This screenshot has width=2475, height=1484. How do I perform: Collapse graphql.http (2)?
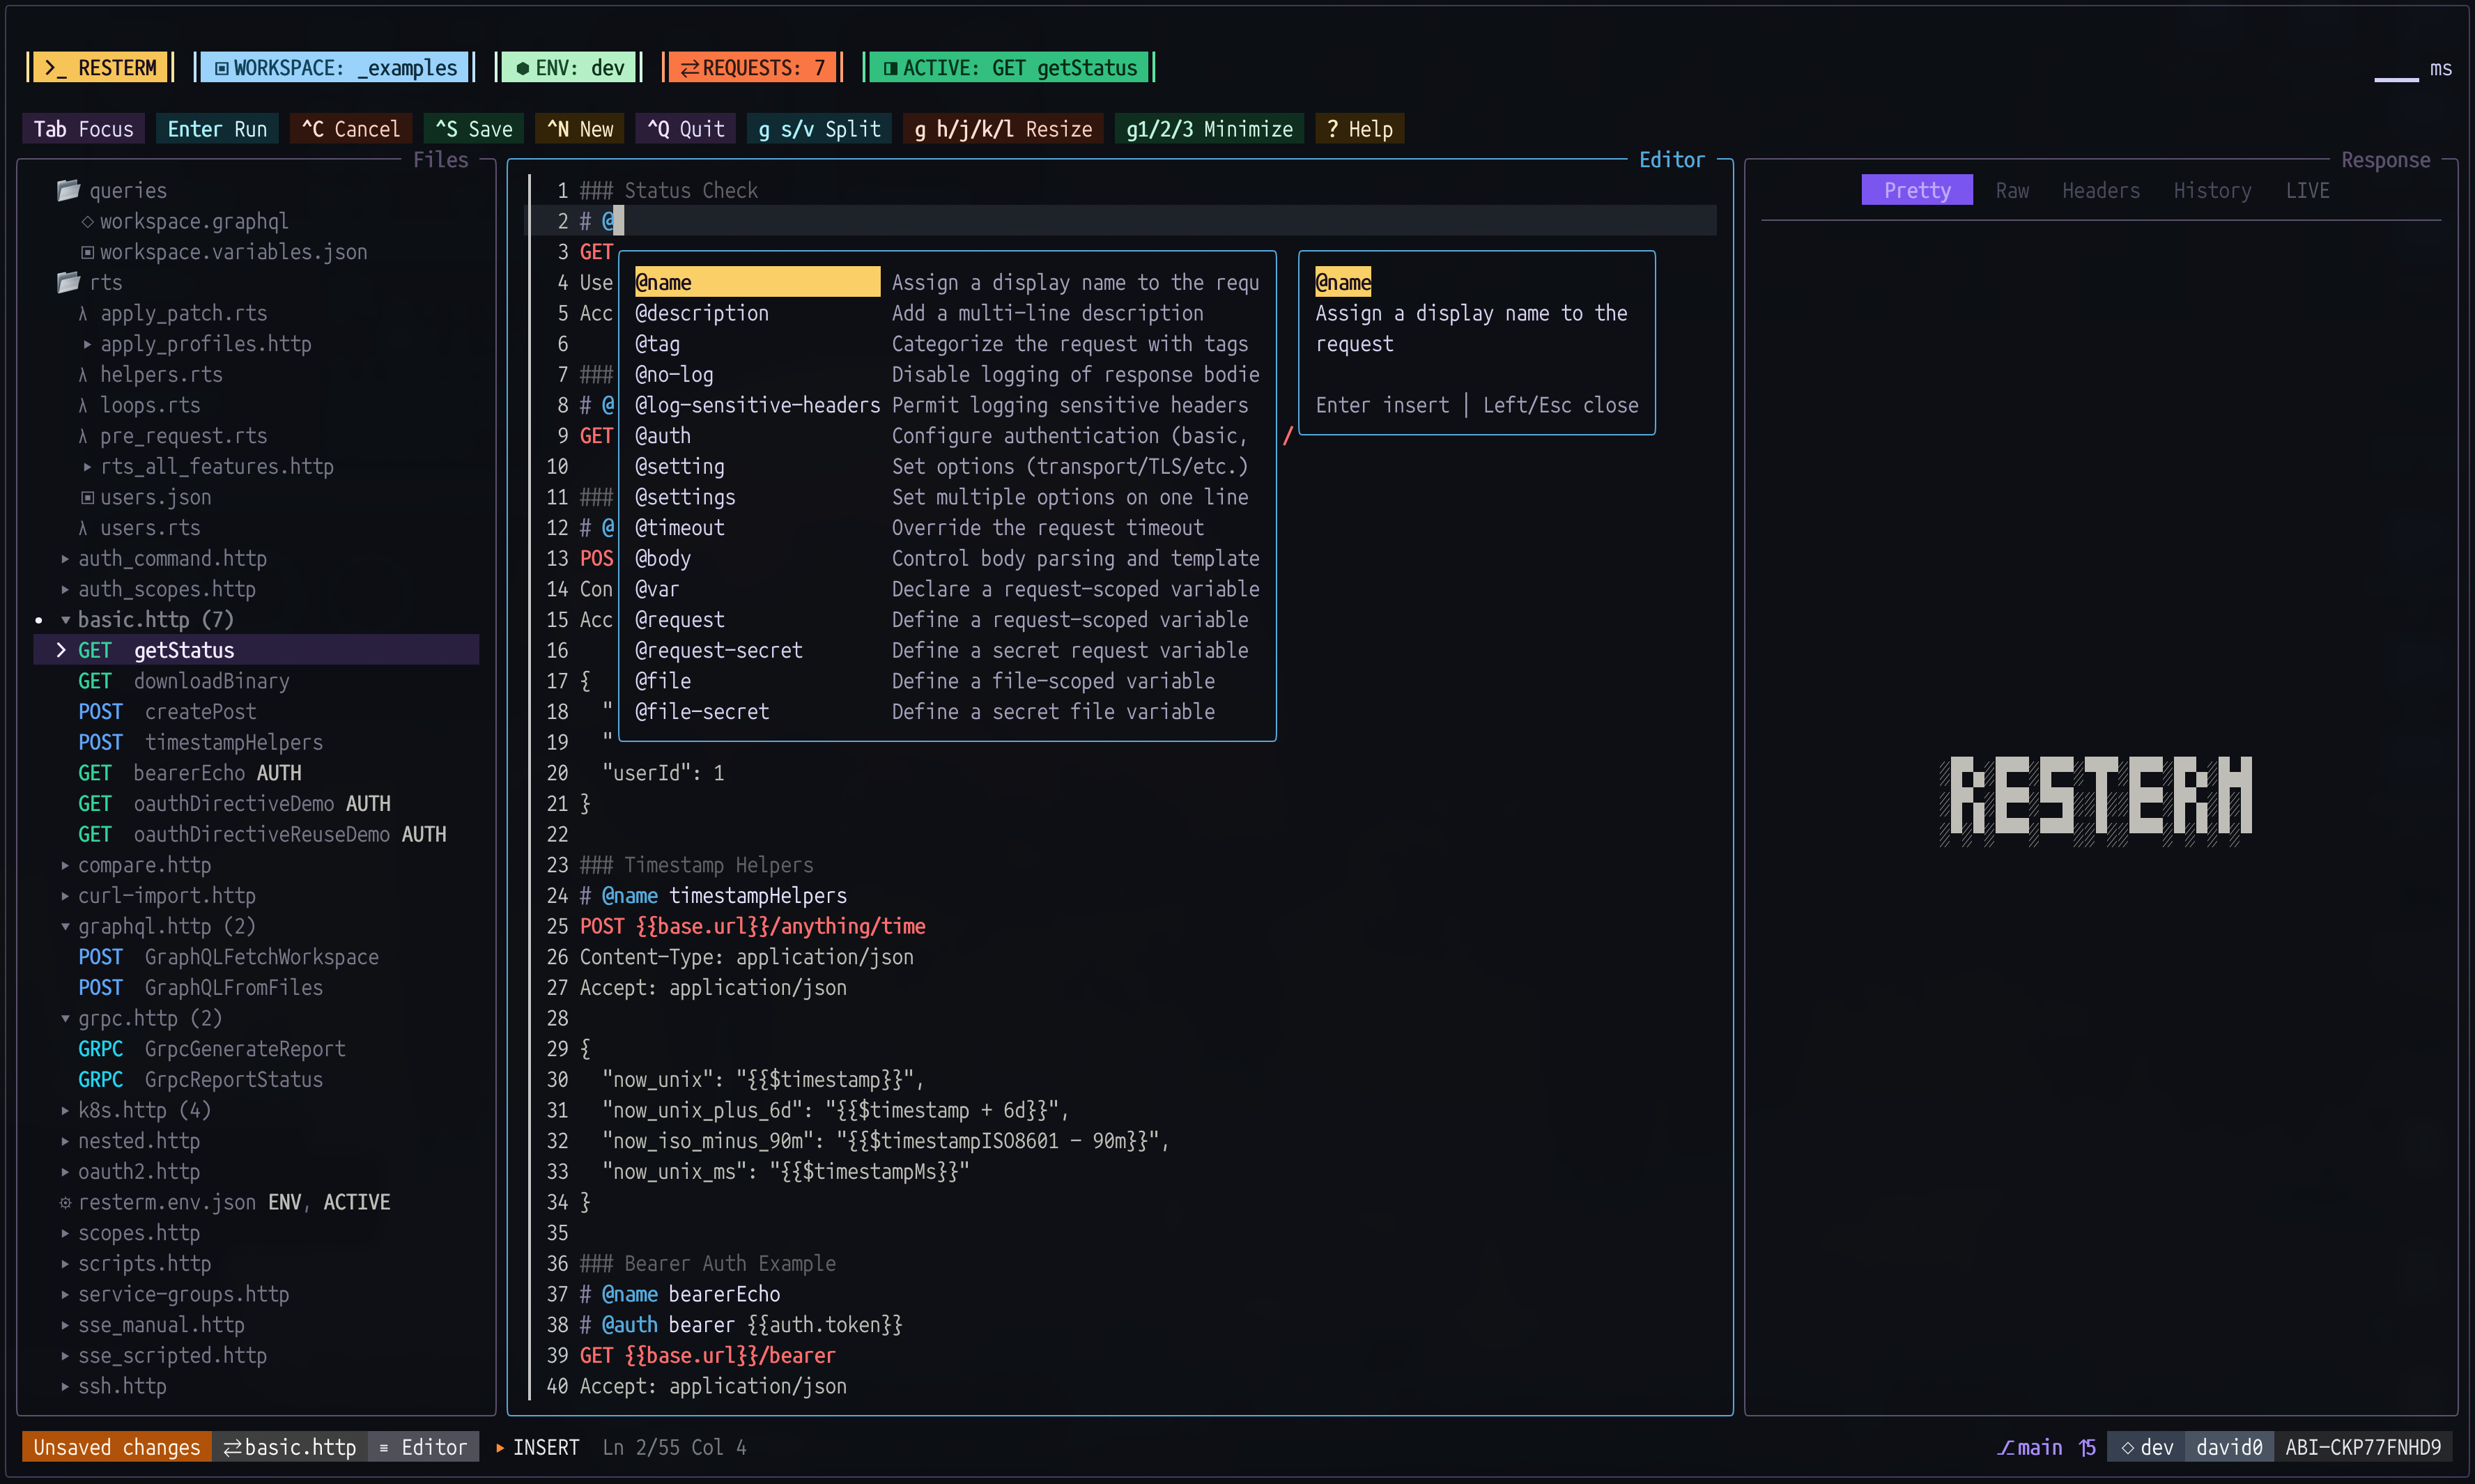coord(65,926)
